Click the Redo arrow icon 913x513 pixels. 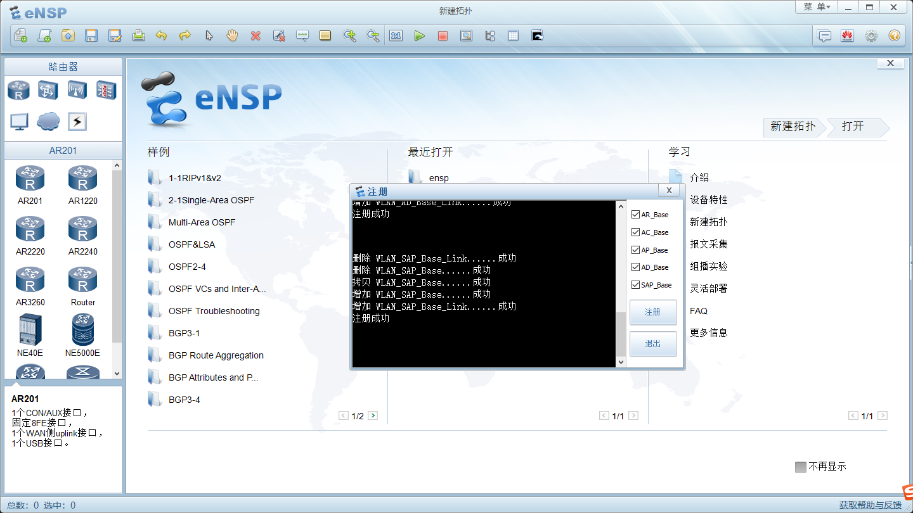(185, 35)
